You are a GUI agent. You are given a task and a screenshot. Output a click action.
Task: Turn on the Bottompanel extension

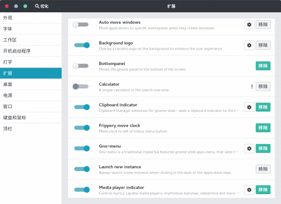tap(80, 66)
